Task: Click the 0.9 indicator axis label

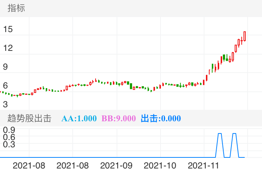Action: (x=9, y=130)
